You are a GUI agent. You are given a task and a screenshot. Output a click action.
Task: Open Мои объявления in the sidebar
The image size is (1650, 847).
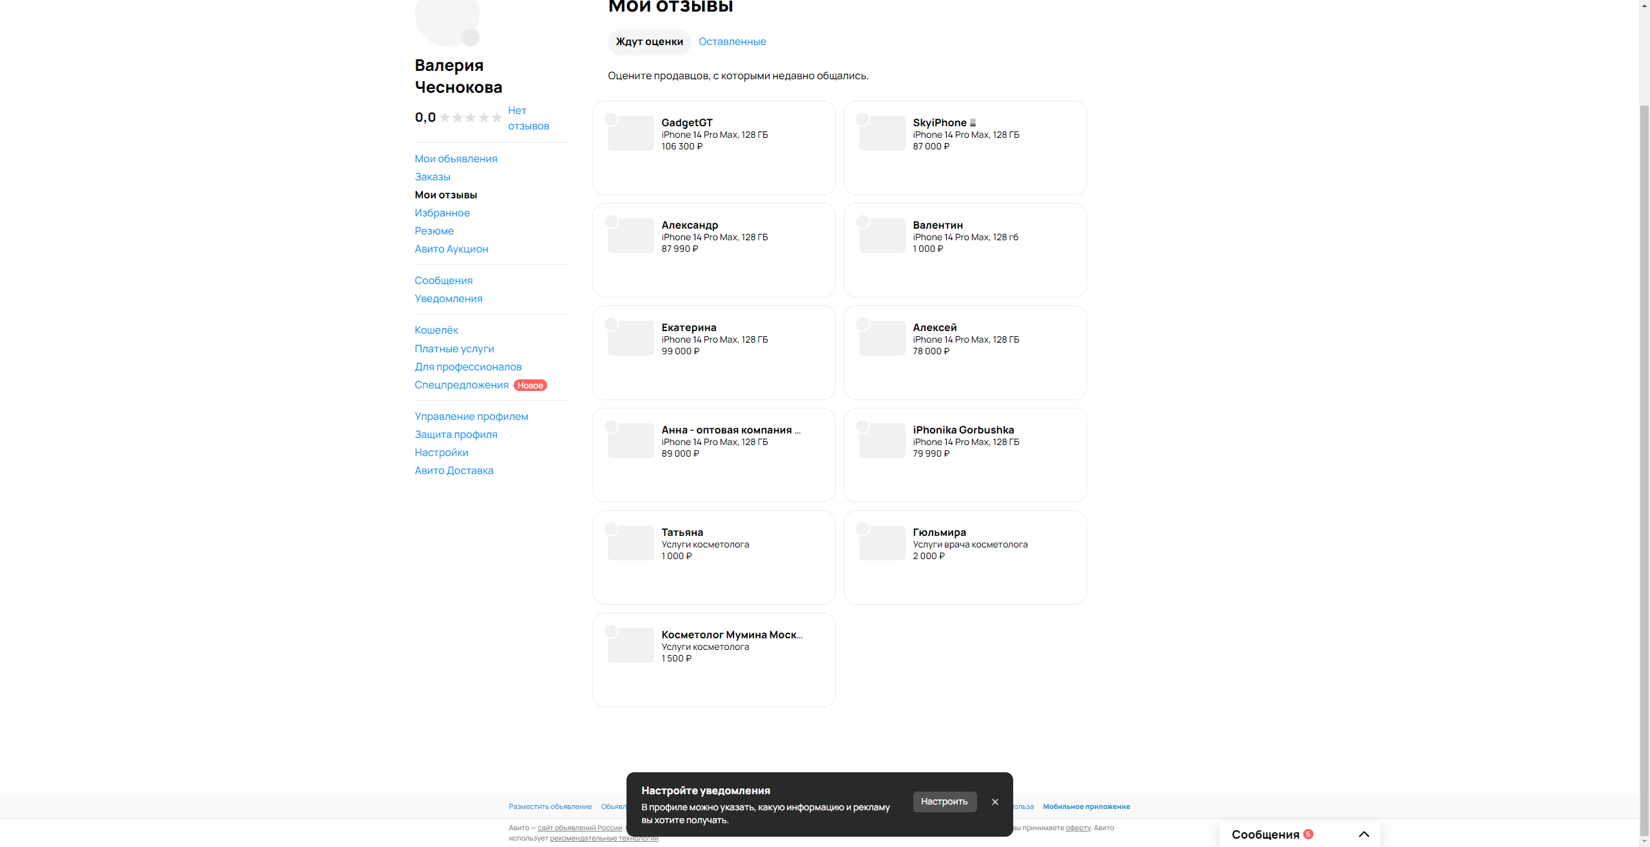(x=456, y=159)
